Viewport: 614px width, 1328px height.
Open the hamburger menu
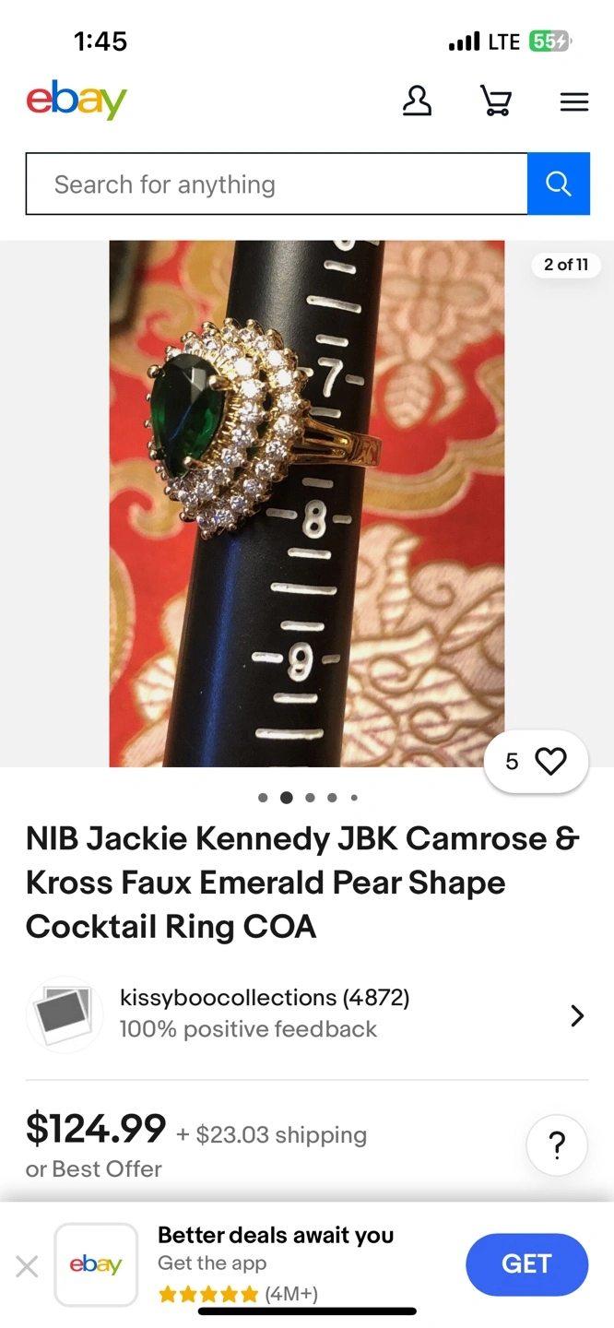click(574, 102)
